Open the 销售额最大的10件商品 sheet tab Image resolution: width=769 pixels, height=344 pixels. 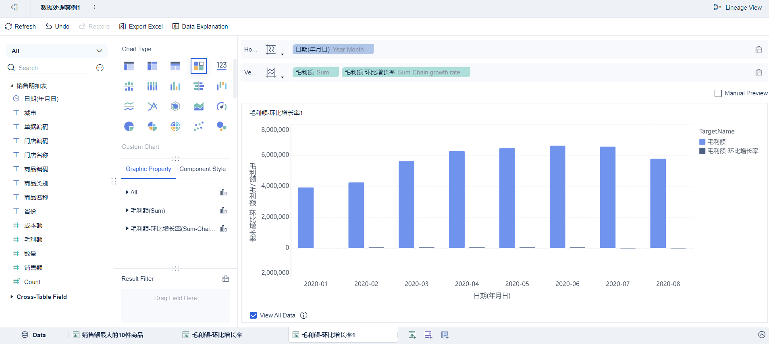tap(112, 335)
